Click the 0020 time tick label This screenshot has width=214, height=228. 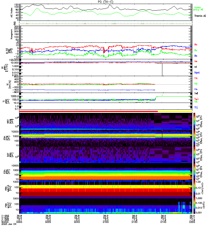(x=48, y=222)
